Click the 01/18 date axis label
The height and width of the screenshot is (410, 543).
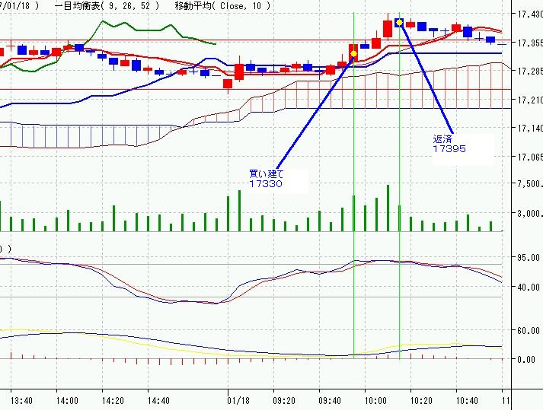point(238,401)
